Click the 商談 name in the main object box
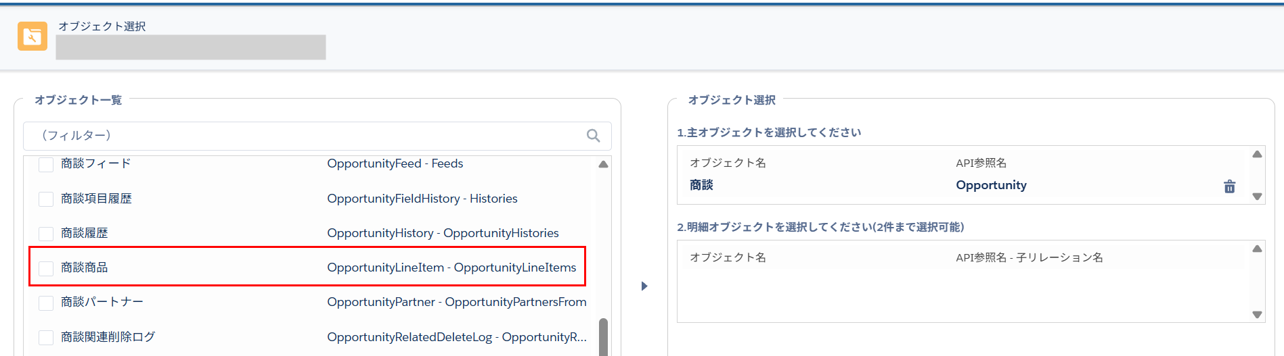 coord(701,185)
